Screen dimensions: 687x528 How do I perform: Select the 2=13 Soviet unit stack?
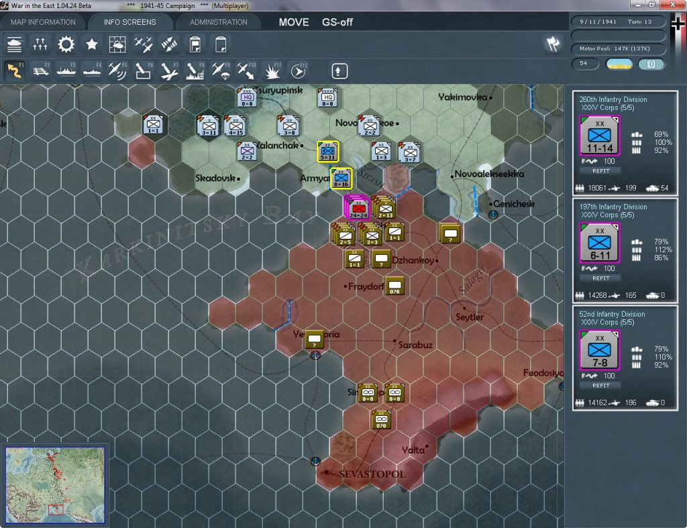tap(384, 208)
